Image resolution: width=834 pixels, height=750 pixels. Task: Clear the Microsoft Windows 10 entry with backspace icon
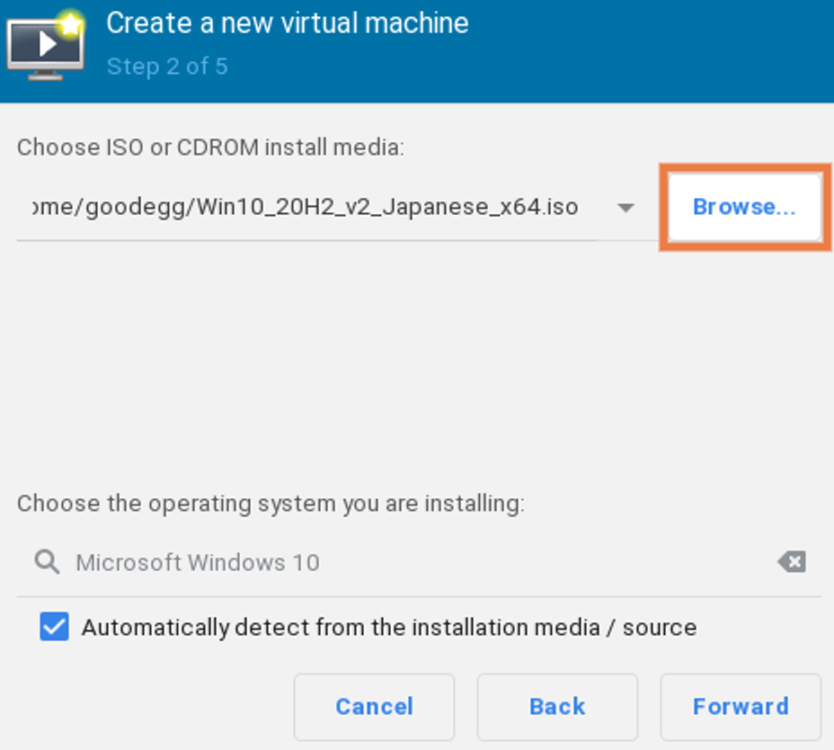[792, 562]
